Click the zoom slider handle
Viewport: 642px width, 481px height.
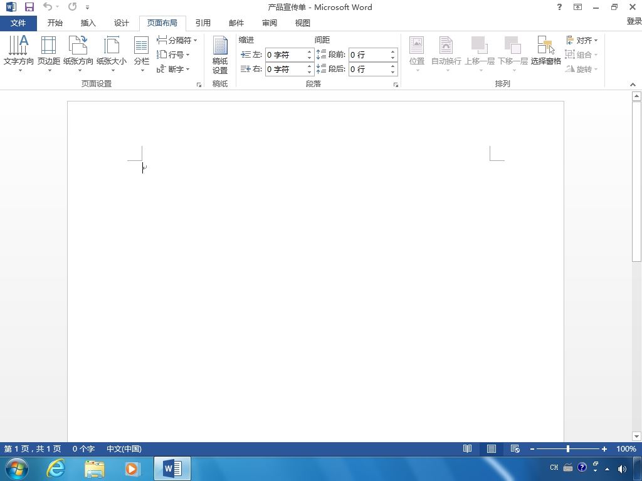pos(568,448)
